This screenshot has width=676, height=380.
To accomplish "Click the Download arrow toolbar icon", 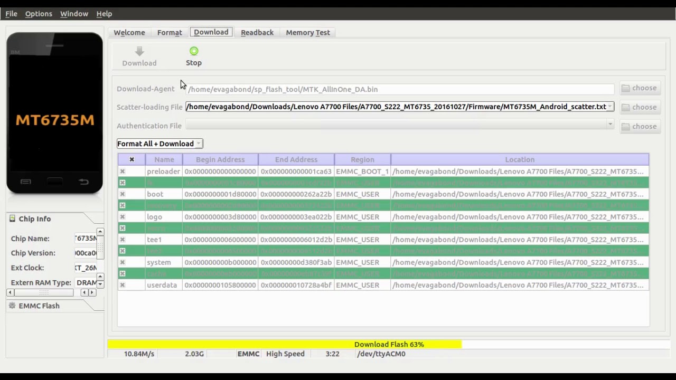I will point(139,51).
